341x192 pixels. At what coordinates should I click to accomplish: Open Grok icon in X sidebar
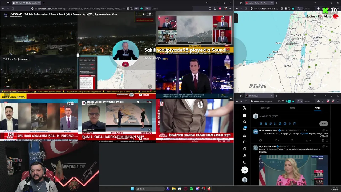tap(245, 149)
